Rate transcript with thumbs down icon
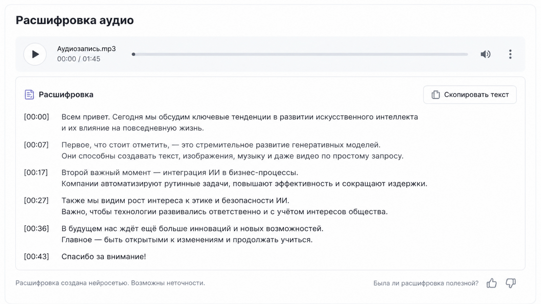Screen dimensions: 541x304 coord(511,283)
